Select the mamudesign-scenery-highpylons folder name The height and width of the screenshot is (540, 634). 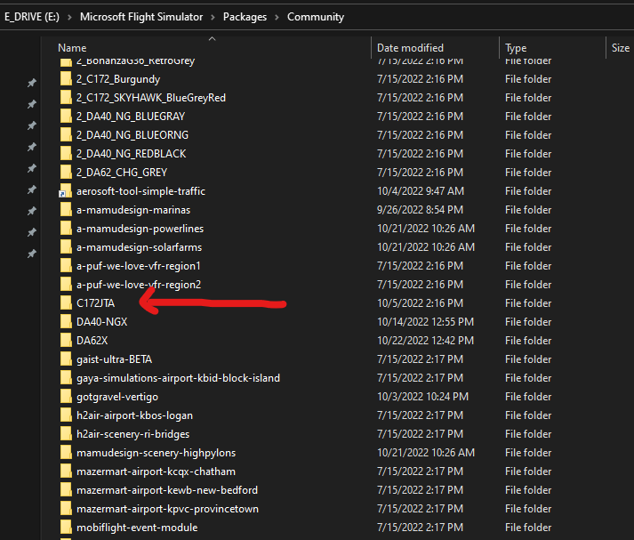click(x=156, y=453)
